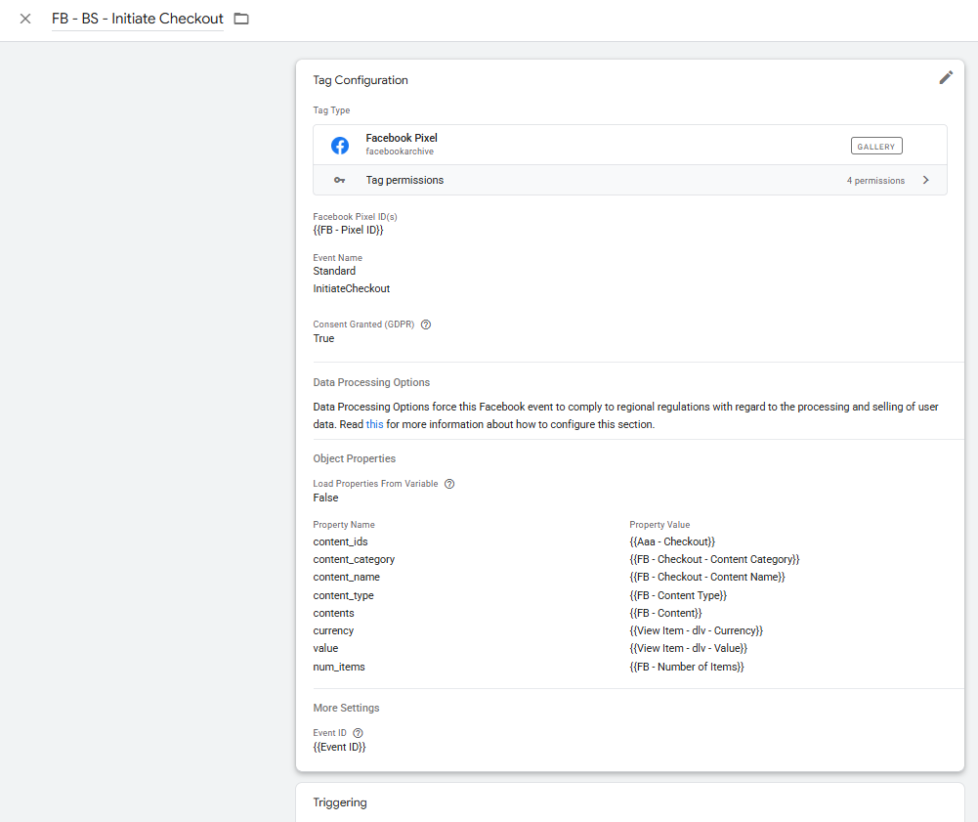Click the {{Aaa - Checkout}} property value
Viewport: 978px width, 822px height.
coord(672,541)
